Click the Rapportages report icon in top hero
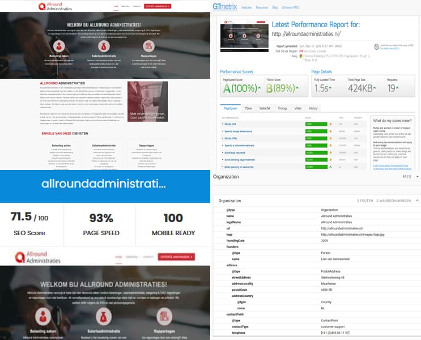The width and height of the screenshot is (421, 340). [x=148, y=46]
